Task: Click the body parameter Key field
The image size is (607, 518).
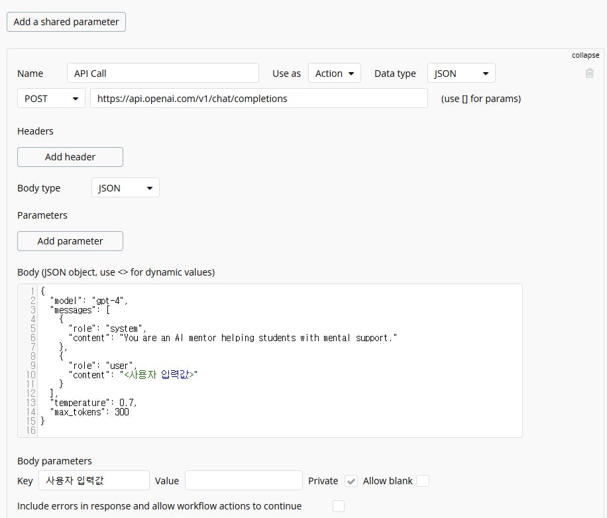Action: point(94,481)
